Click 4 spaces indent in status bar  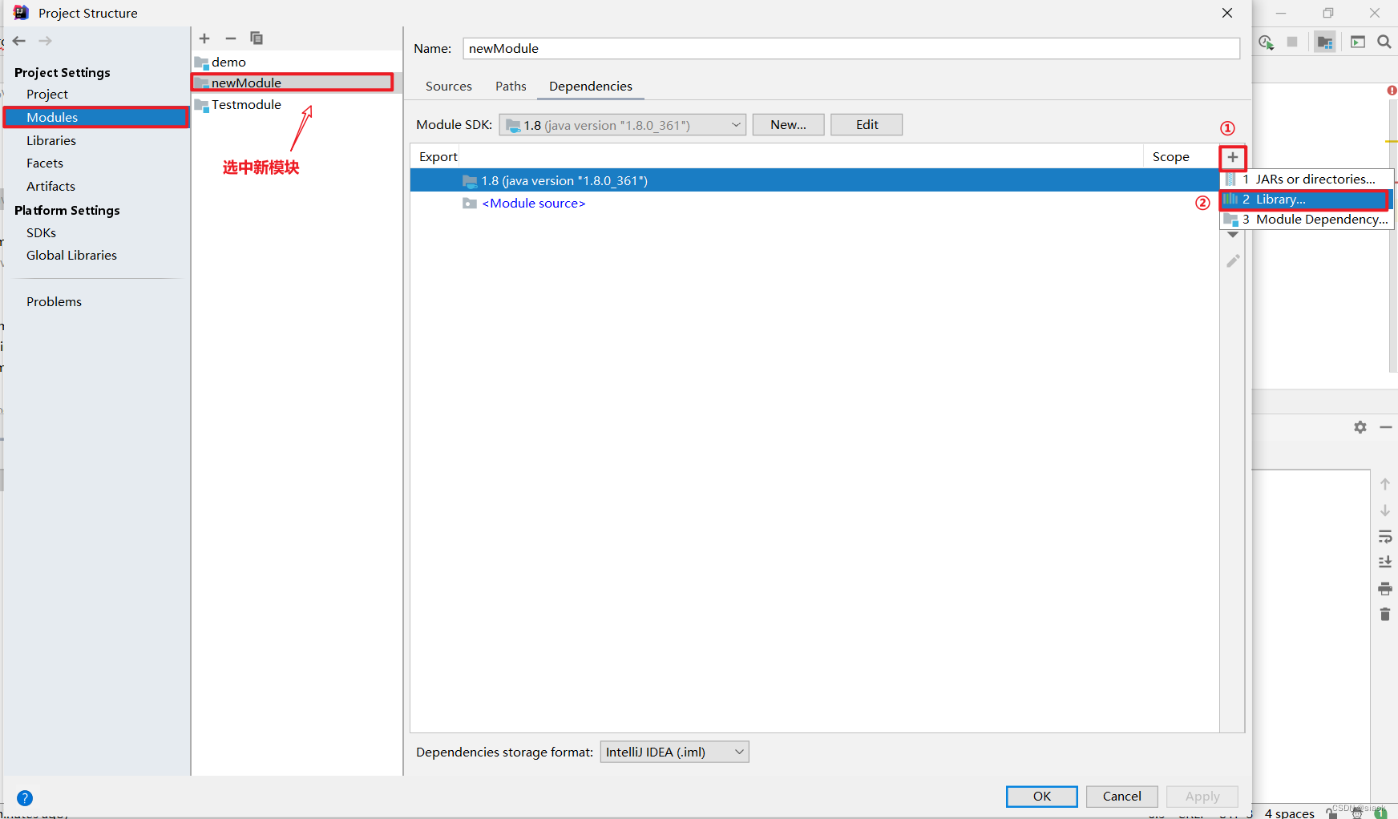pyautogui.click(x=1289, y=813)
